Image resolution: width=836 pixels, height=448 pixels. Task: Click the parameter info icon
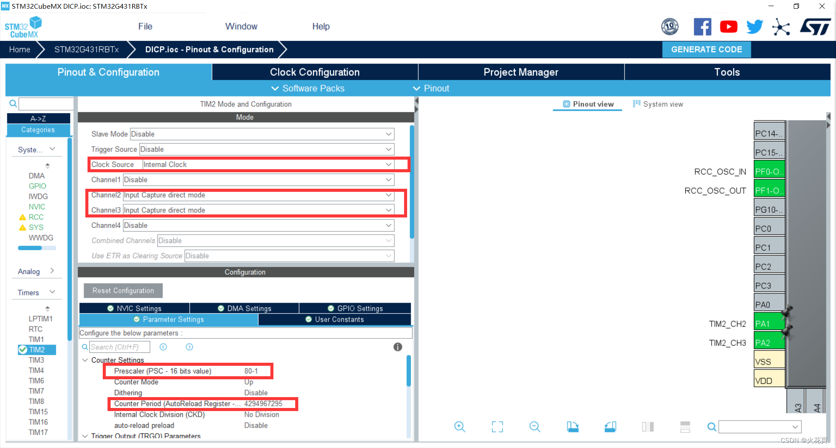pos(398,347)
